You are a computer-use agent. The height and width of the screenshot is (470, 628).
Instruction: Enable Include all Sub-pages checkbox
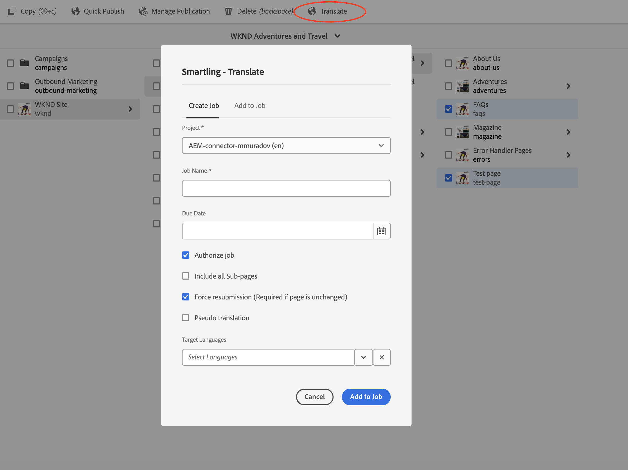click(186, 276)
